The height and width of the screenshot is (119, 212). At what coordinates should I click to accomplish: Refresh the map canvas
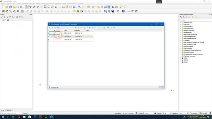(x=74, y=7)
